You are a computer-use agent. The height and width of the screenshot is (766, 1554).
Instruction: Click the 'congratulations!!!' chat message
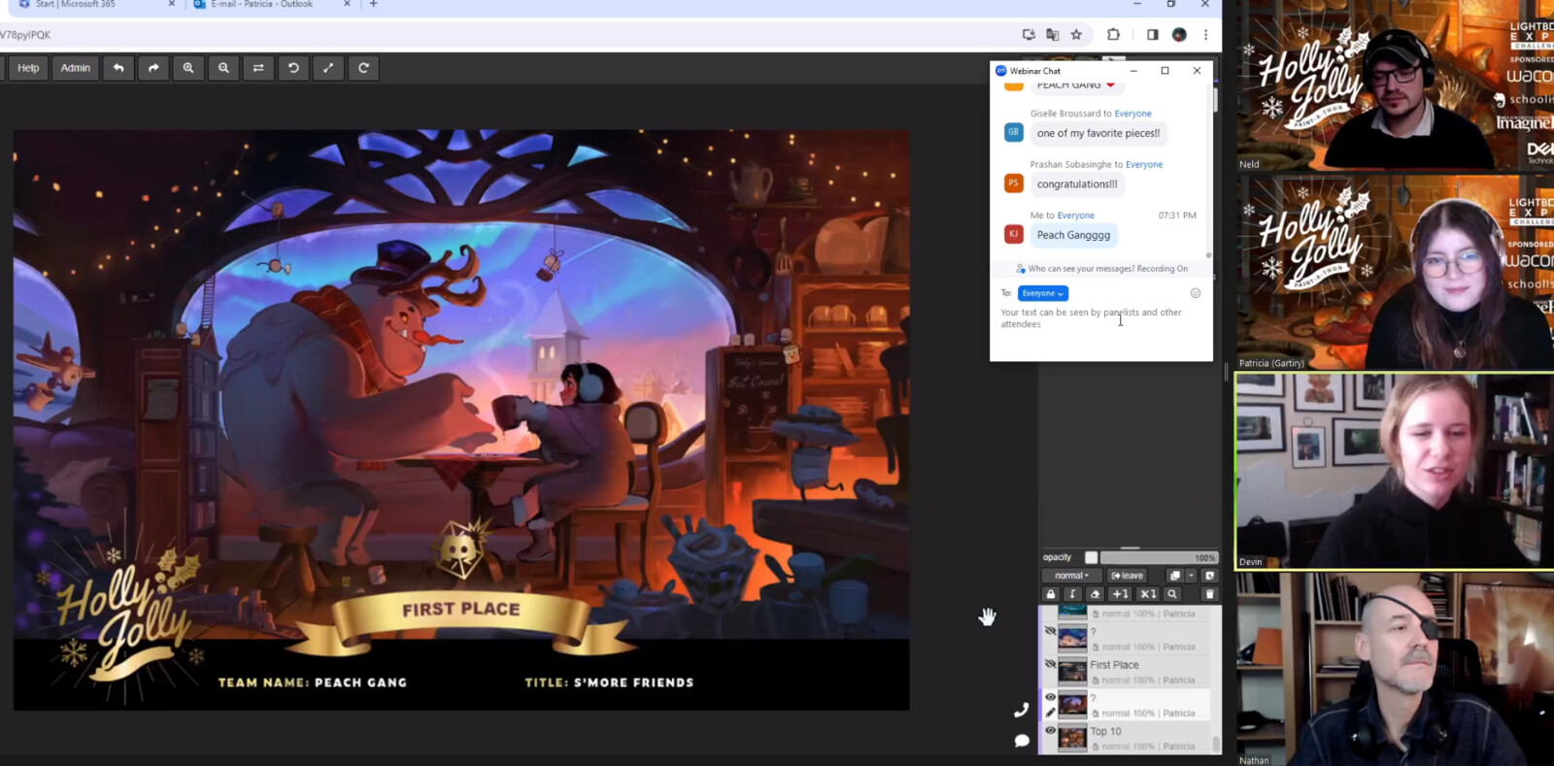click(x=1077, y=184)
